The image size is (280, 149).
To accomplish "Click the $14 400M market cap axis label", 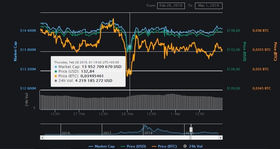I will click(x=28, y=30).
